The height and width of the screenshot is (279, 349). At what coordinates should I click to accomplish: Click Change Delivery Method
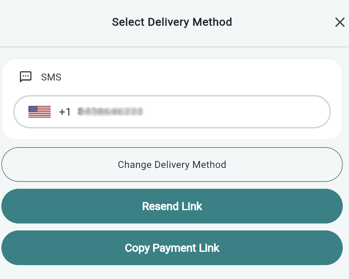(172, 164)
